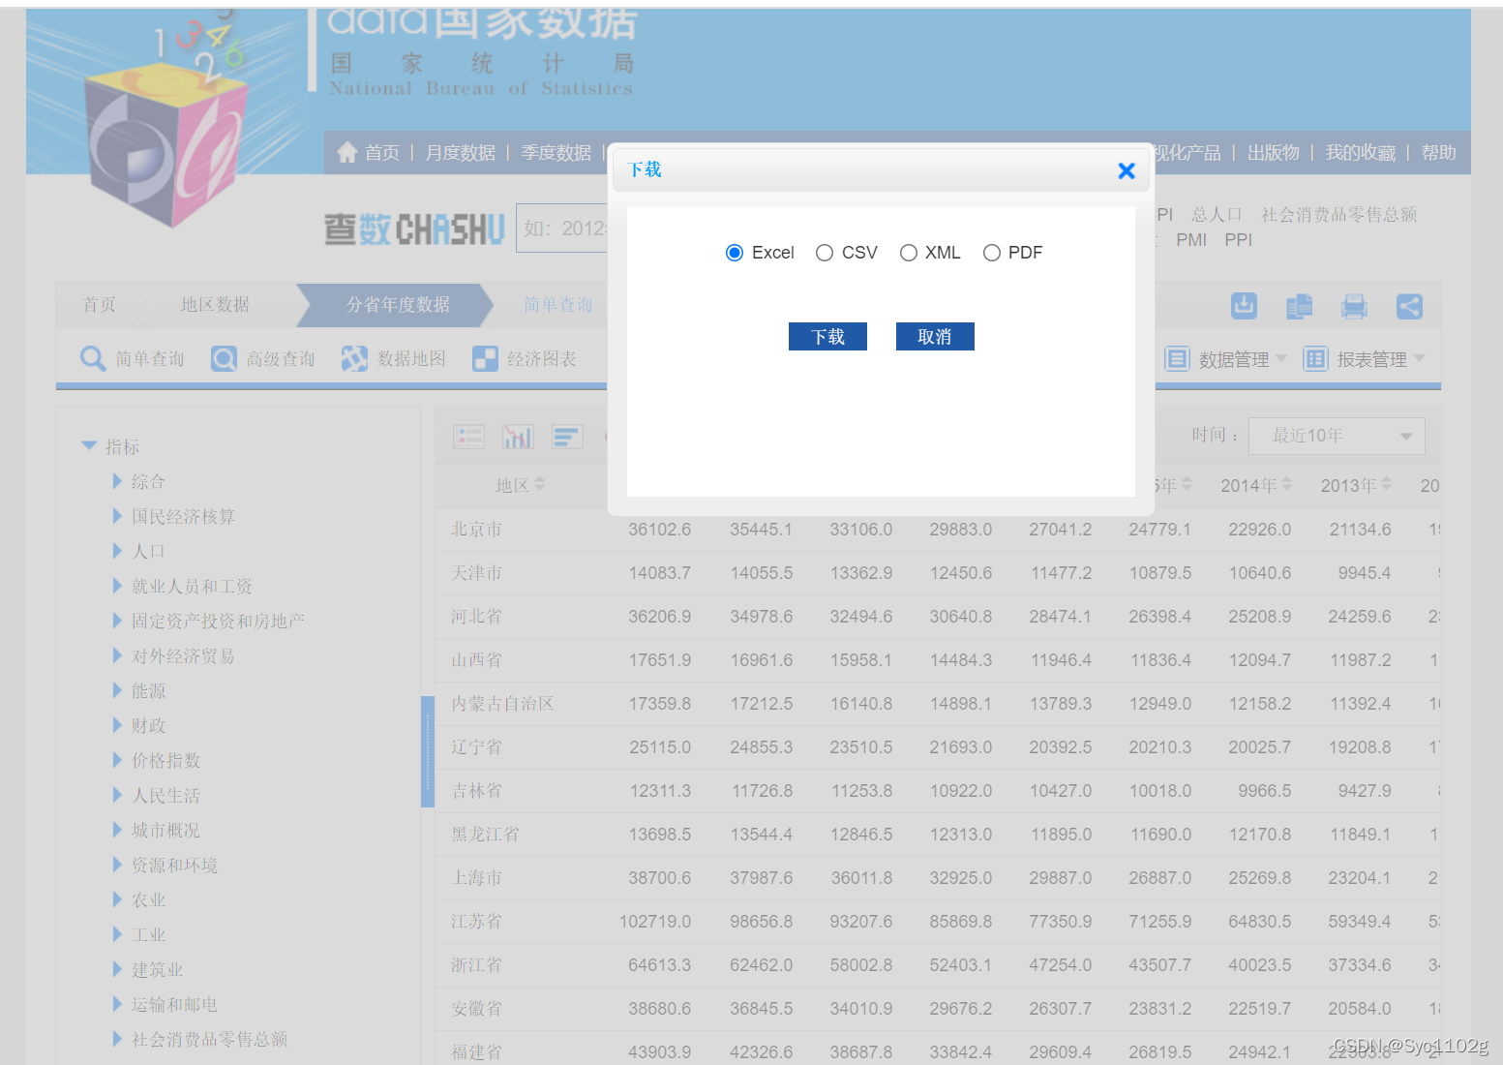Open 我的收藏 in the top navigation
Screen dimensions: 1503x1065
[x=1361, y=153]
